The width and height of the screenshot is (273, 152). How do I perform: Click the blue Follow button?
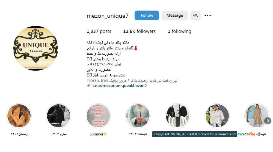147,15
